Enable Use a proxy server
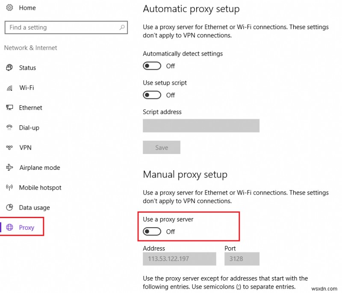The height and width of the screenshot is (293, 342). [152, 231]
